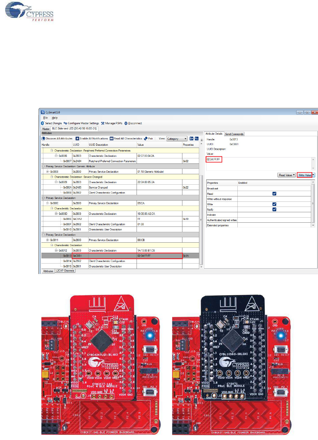Click the Enable All Notifications icon

tap(77, 138)
